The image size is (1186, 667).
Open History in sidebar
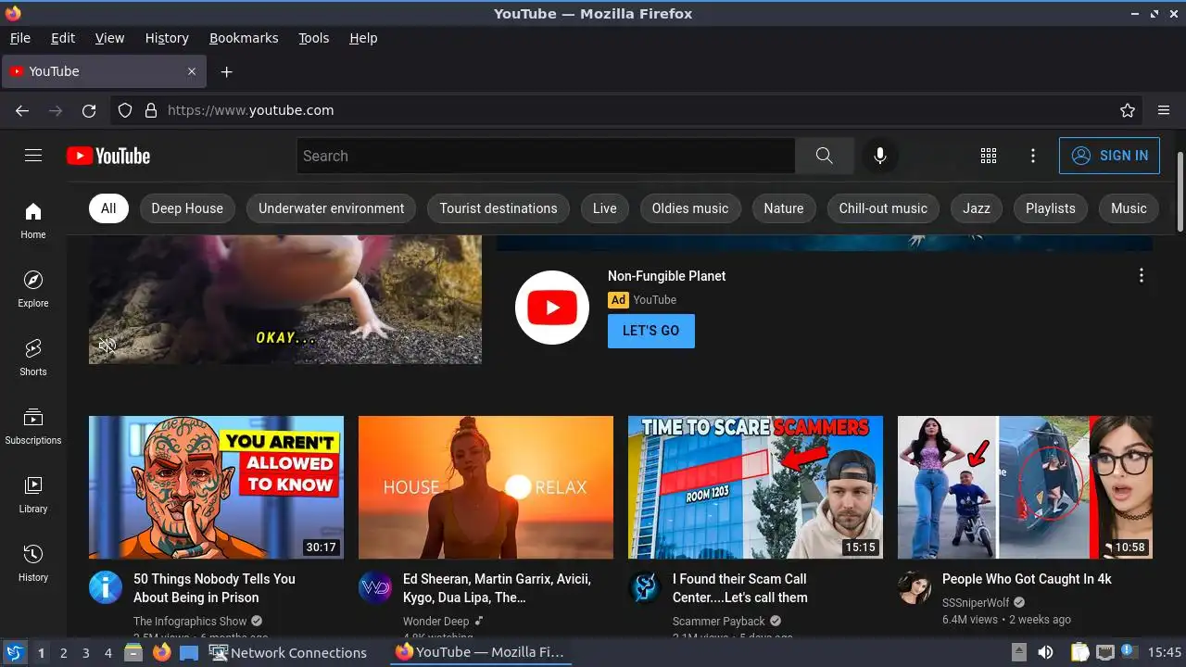[x=33, y=563]
